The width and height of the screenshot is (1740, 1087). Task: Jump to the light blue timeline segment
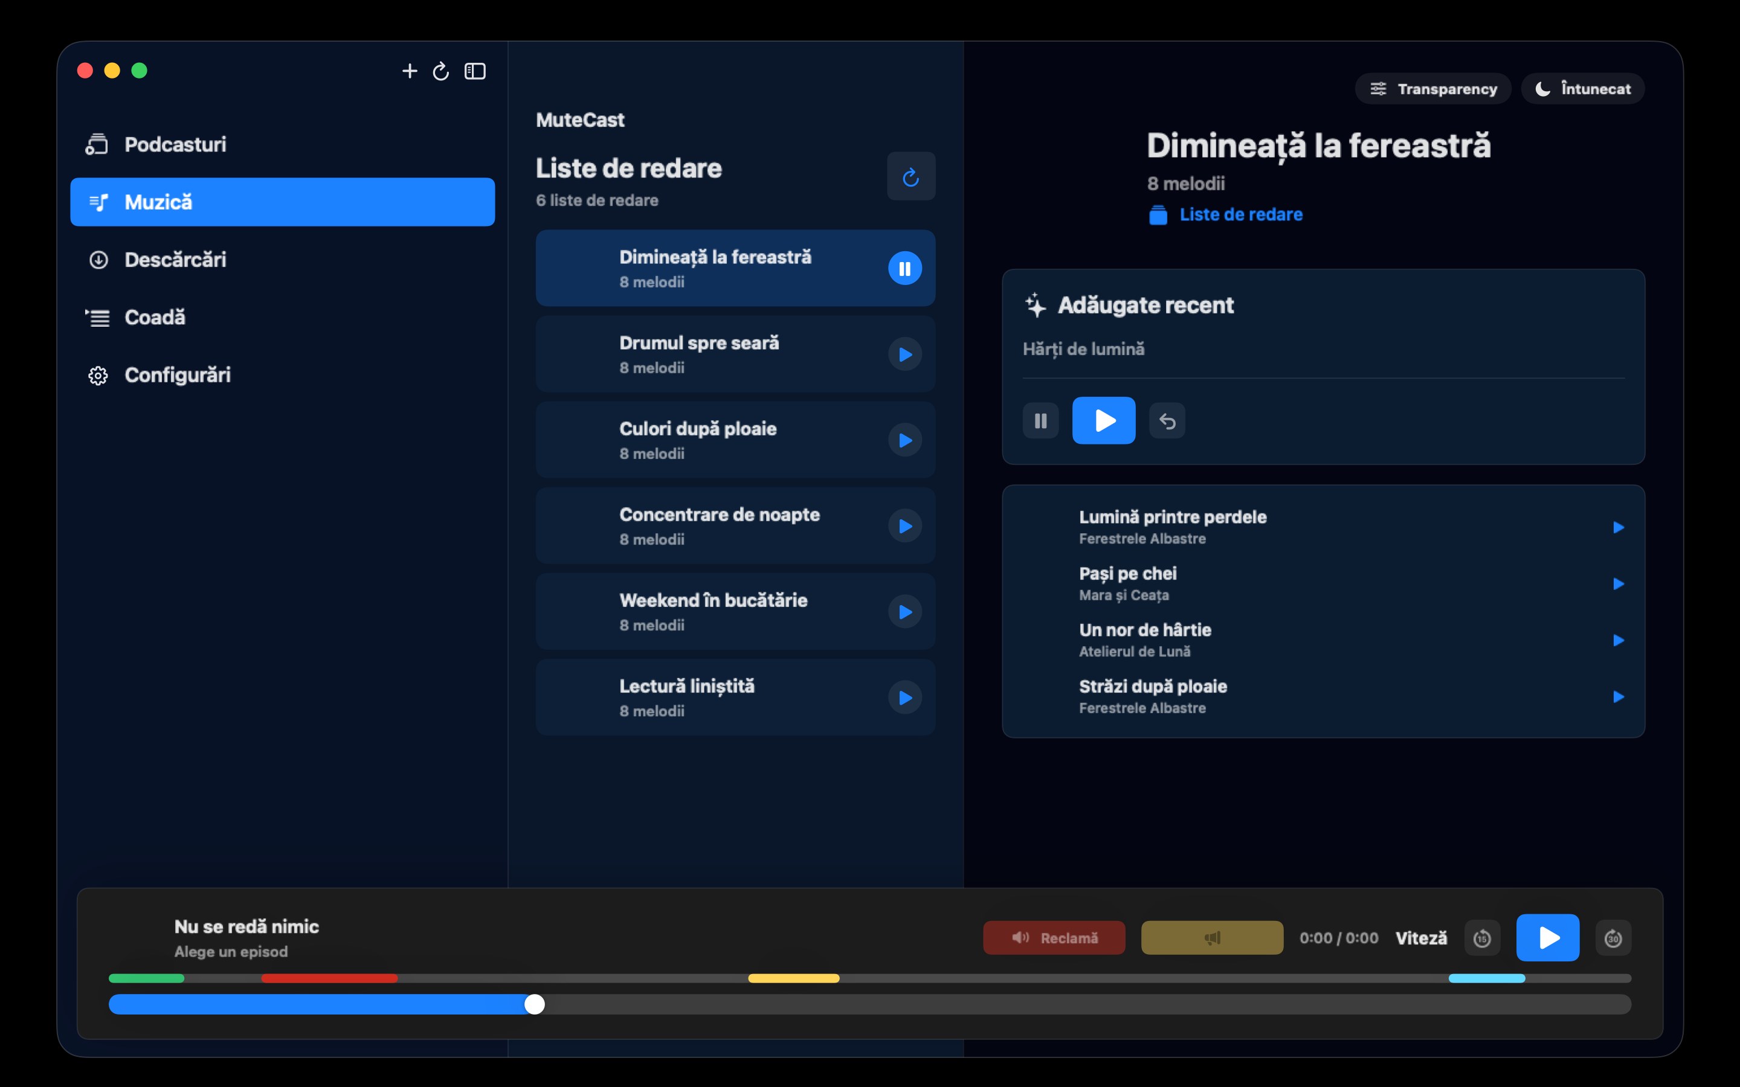pos(1487,978)
